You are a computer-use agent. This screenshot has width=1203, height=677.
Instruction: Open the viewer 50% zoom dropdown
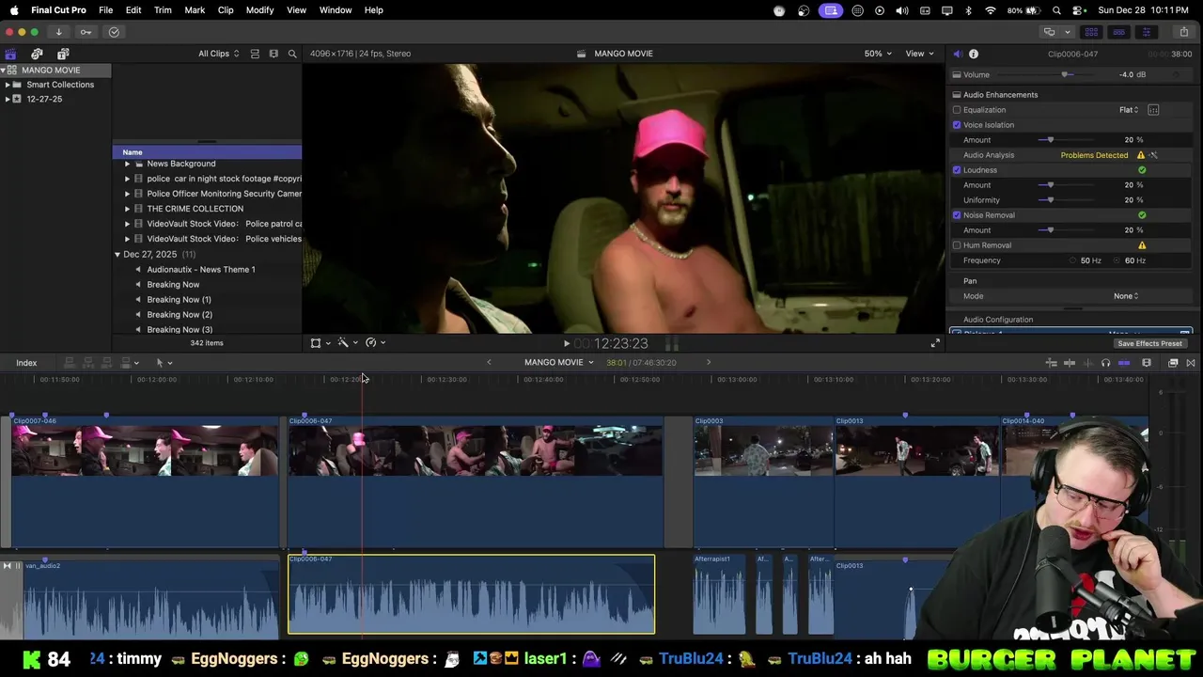coord(879,54)
